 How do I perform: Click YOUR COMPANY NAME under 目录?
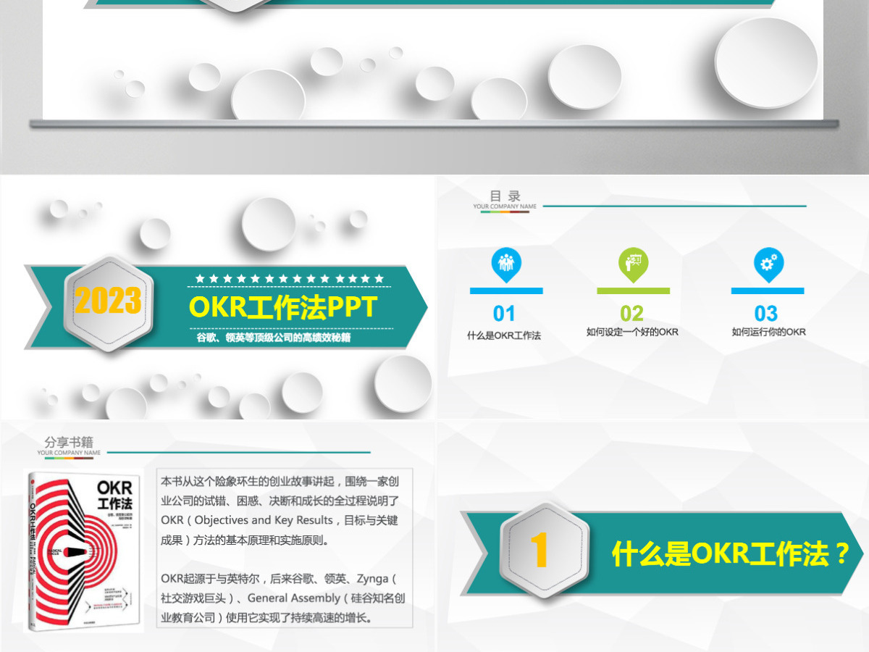pyautogui.click(x=505, y=206)
